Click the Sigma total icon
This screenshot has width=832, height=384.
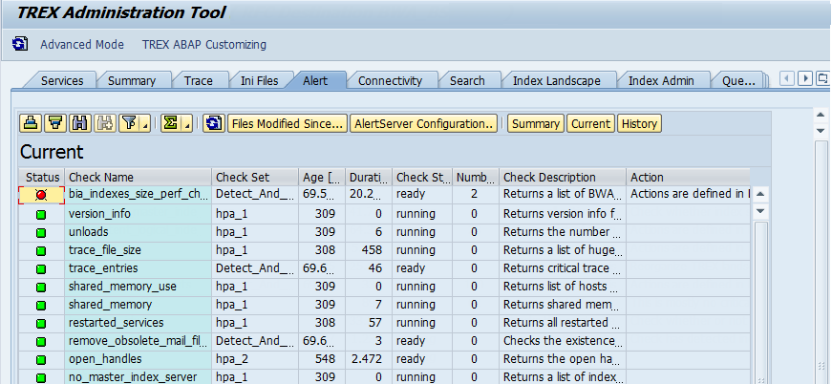[171, 123]
